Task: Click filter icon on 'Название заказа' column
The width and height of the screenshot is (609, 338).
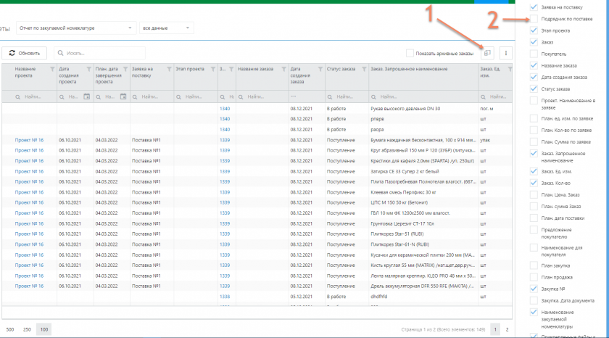Action: (x=283, y=70)
